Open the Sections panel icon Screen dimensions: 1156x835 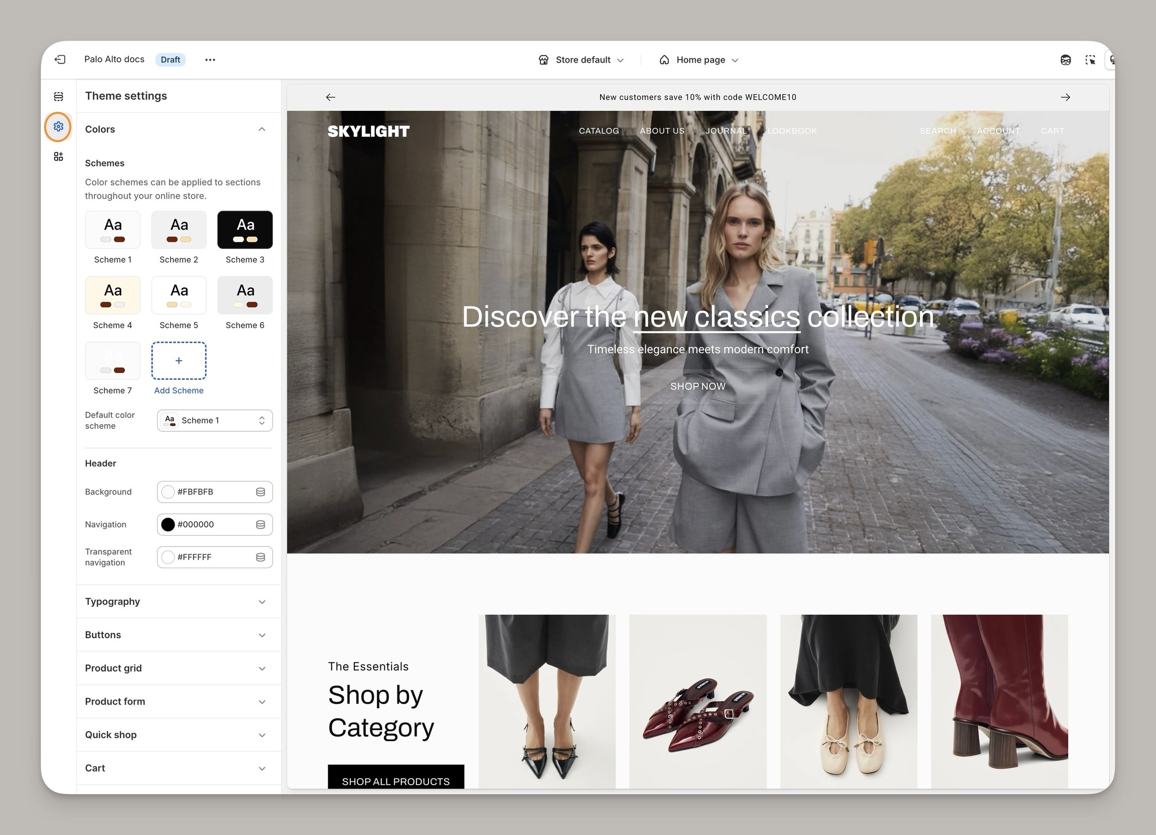tap(59, 96)
